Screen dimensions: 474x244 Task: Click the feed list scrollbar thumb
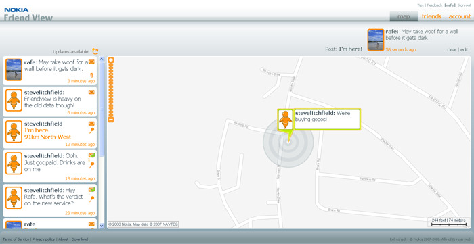(x=102, y=109)
